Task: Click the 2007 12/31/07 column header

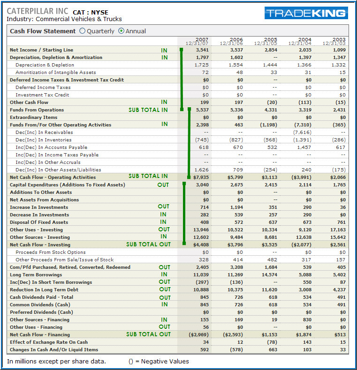Action: pos(197,41)
